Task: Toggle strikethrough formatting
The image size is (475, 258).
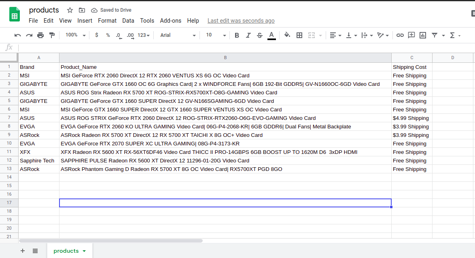Action: coord(260,35)
